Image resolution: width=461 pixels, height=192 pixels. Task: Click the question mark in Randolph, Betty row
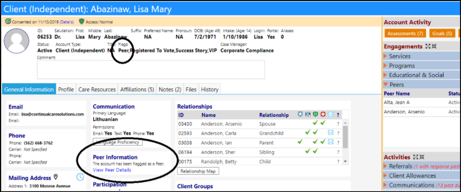click(x=338, y=161)
